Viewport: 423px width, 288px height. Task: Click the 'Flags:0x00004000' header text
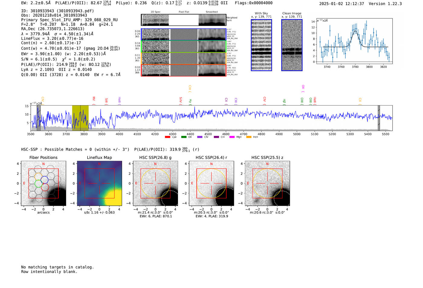coord(253,3)
